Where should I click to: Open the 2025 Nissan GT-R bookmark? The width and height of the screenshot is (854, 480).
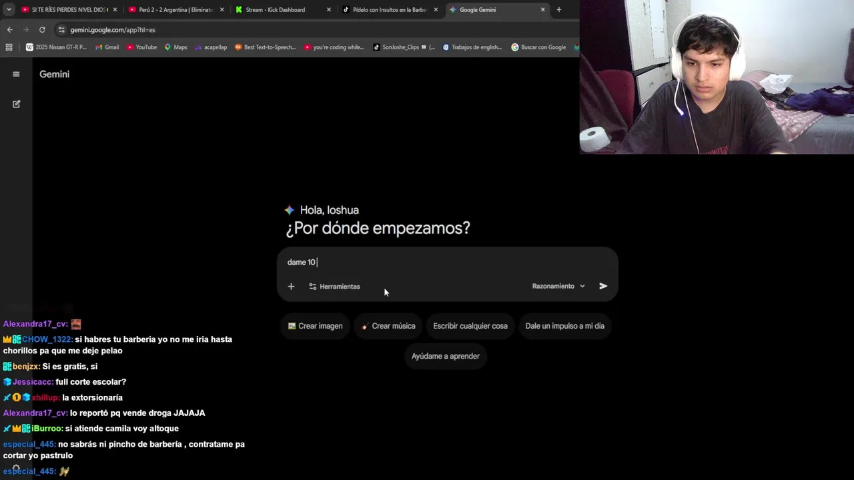click(x=56, y=47)
